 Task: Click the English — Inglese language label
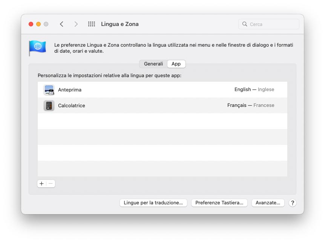[x=254, y=90]
